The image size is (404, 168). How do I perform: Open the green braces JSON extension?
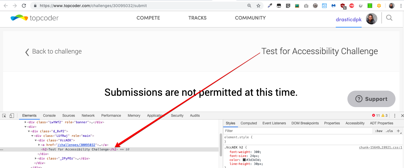coord(370,6)
